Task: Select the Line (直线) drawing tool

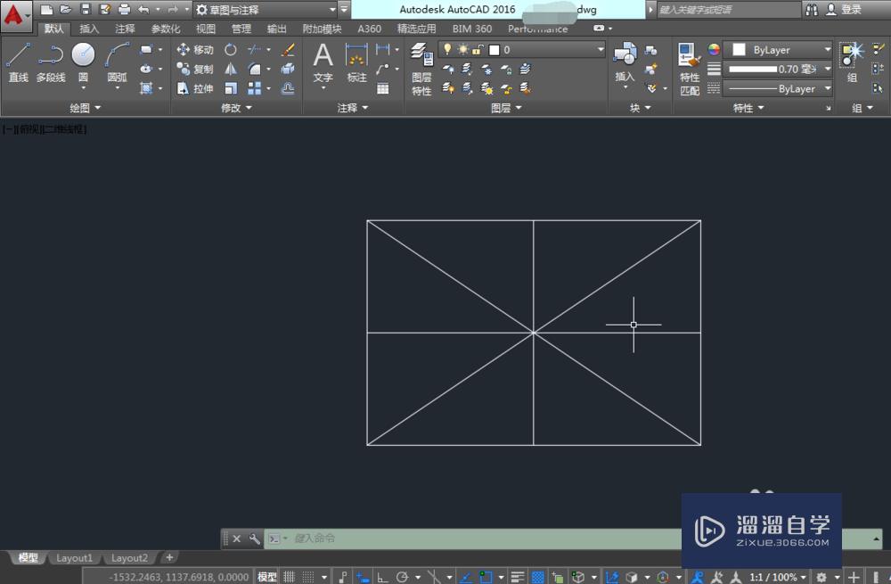Action: pos(16,62)
